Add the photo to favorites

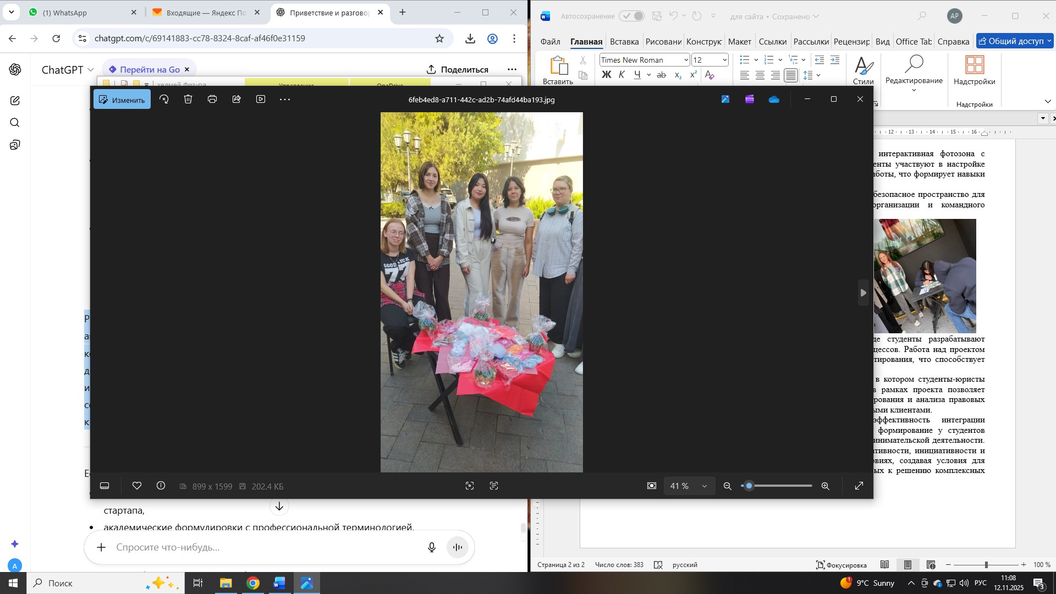tap(137, 486)
